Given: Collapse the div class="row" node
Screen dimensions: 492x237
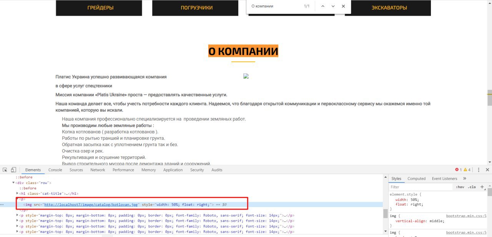Looking at the screenshot, I should pos(14,183).
